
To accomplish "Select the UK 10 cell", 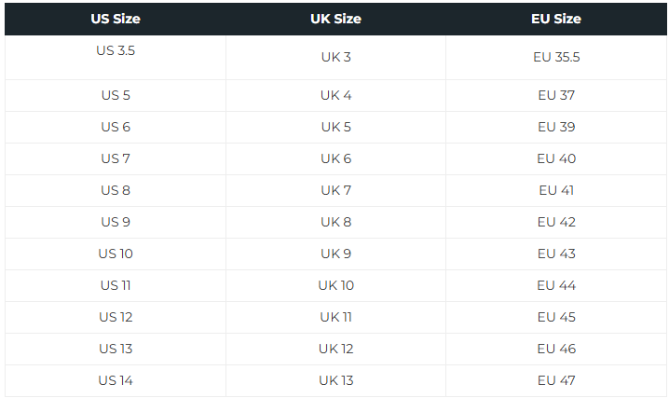I will [335, 285].
